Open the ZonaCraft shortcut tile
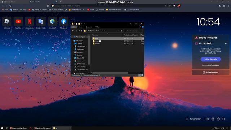Screen dimensions: 231x130 52,22
